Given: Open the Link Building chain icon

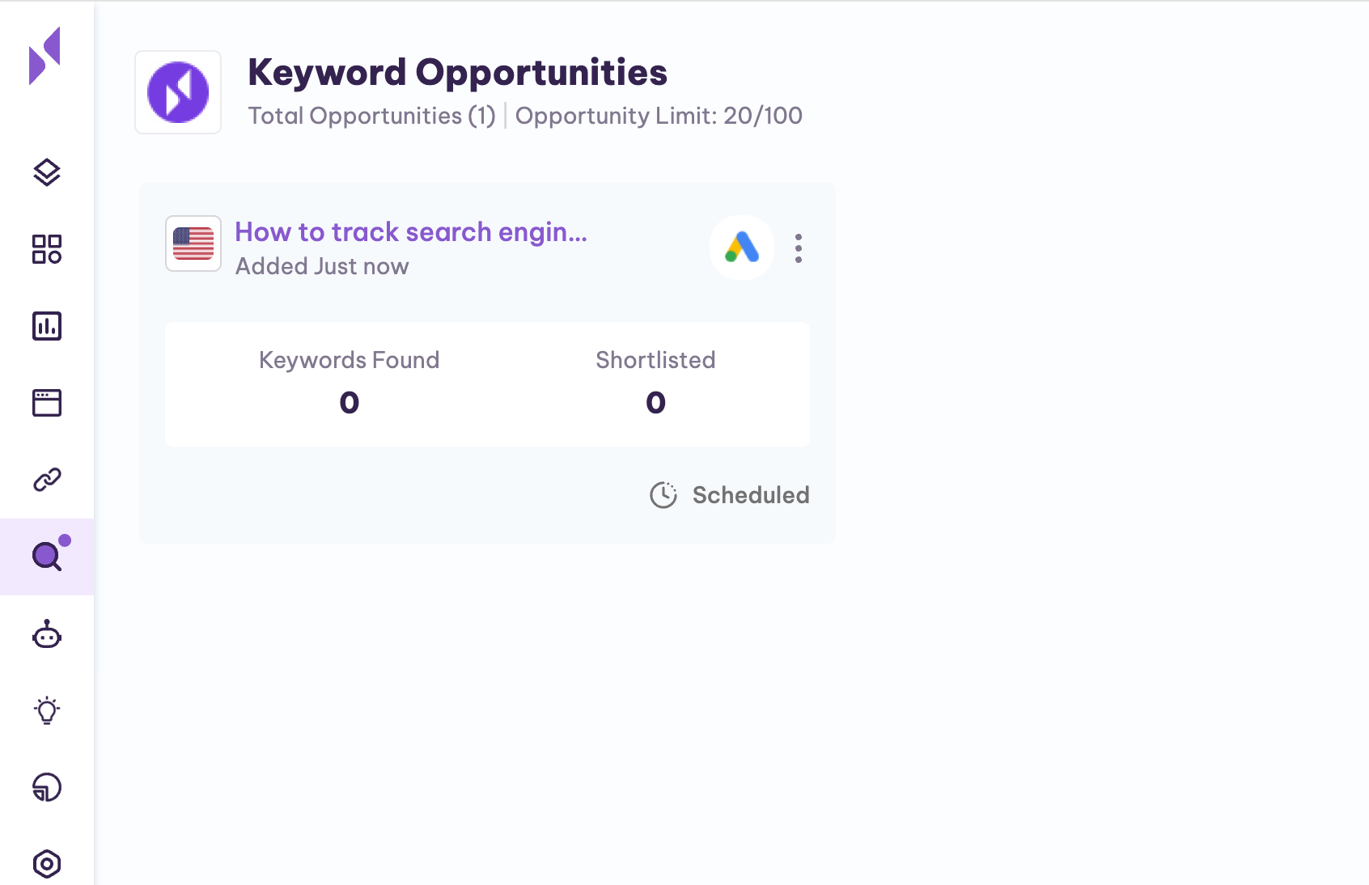Looking at the screenshot, I should pos(46,479).
